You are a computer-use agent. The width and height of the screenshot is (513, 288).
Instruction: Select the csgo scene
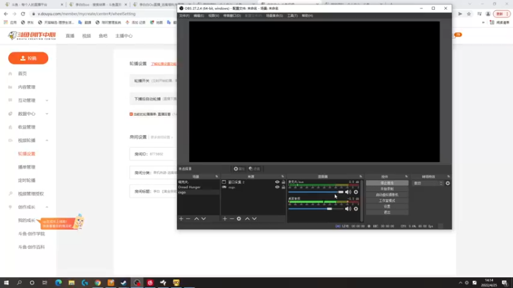tap(198, 193)
